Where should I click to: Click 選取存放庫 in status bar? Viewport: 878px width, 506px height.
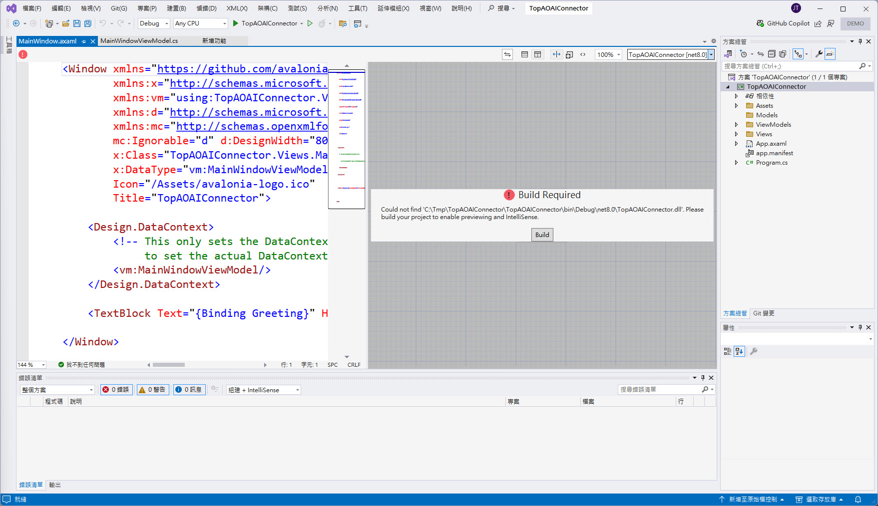click(820, 500)
